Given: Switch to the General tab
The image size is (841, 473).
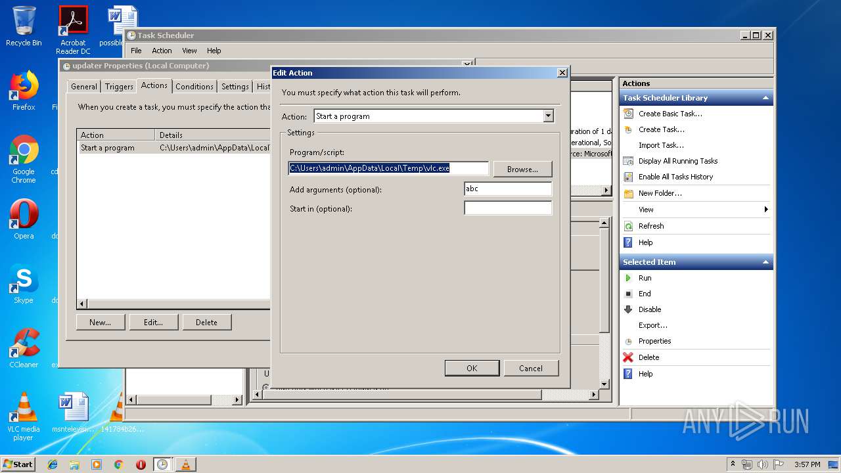Looking at the screenshot, I should coord(84,87).
